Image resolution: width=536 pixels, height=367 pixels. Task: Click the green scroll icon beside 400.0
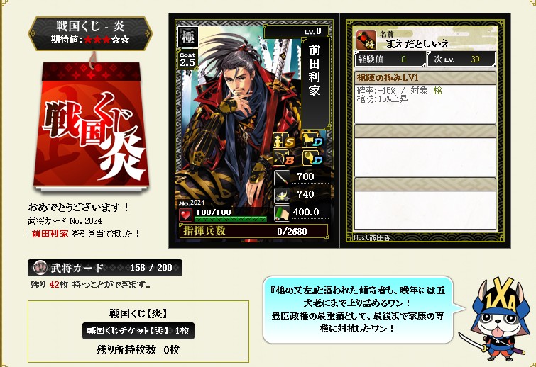click(282, 213)
